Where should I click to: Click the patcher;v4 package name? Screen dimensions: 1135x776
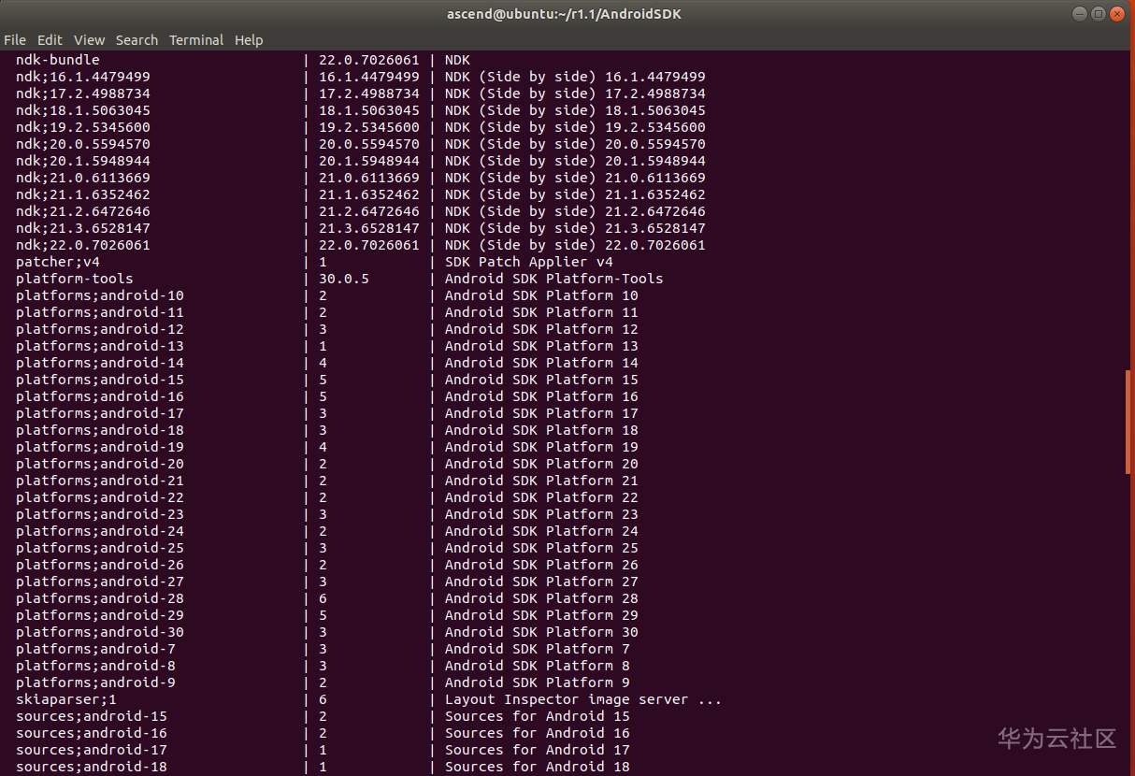(58, 262)
